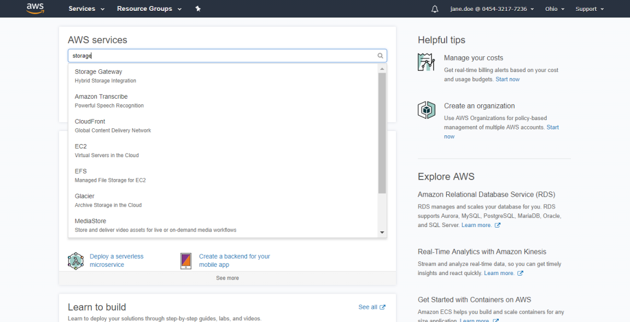The width and height of the screenshot is (630, 322).
Task: Click the Create an organization icon
Action: [427, 110]
